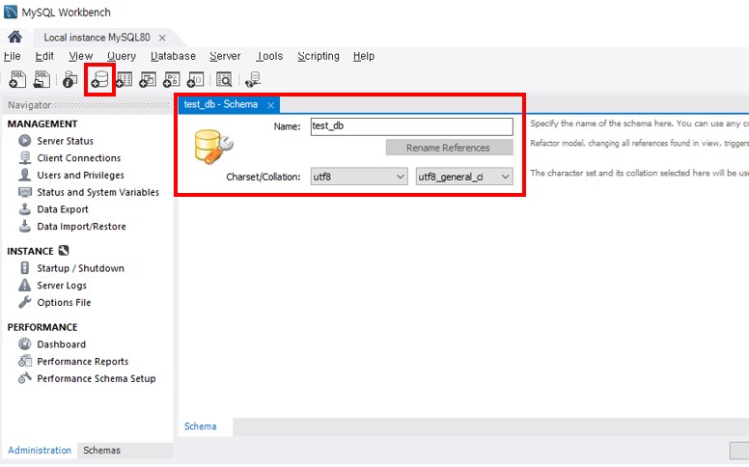Screen dimensions: 749x467
Task: Click the reconnect to DBMS icon
Action: (x=253, y=80)
